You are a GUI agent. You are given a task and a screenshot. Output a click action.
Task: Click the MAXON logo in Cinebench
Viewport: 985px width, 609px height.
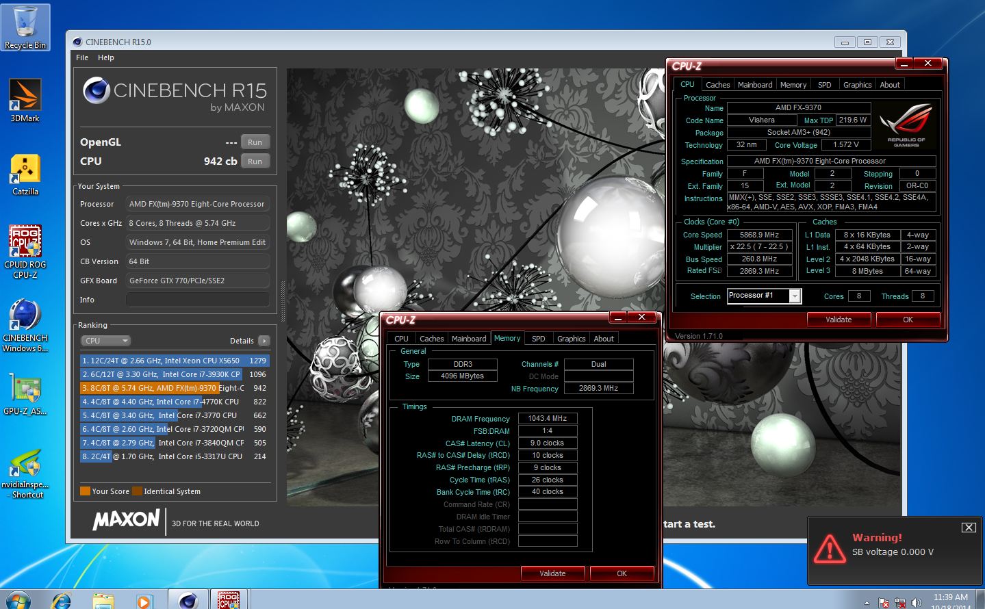pyautogui.click(x=127, y=520)
